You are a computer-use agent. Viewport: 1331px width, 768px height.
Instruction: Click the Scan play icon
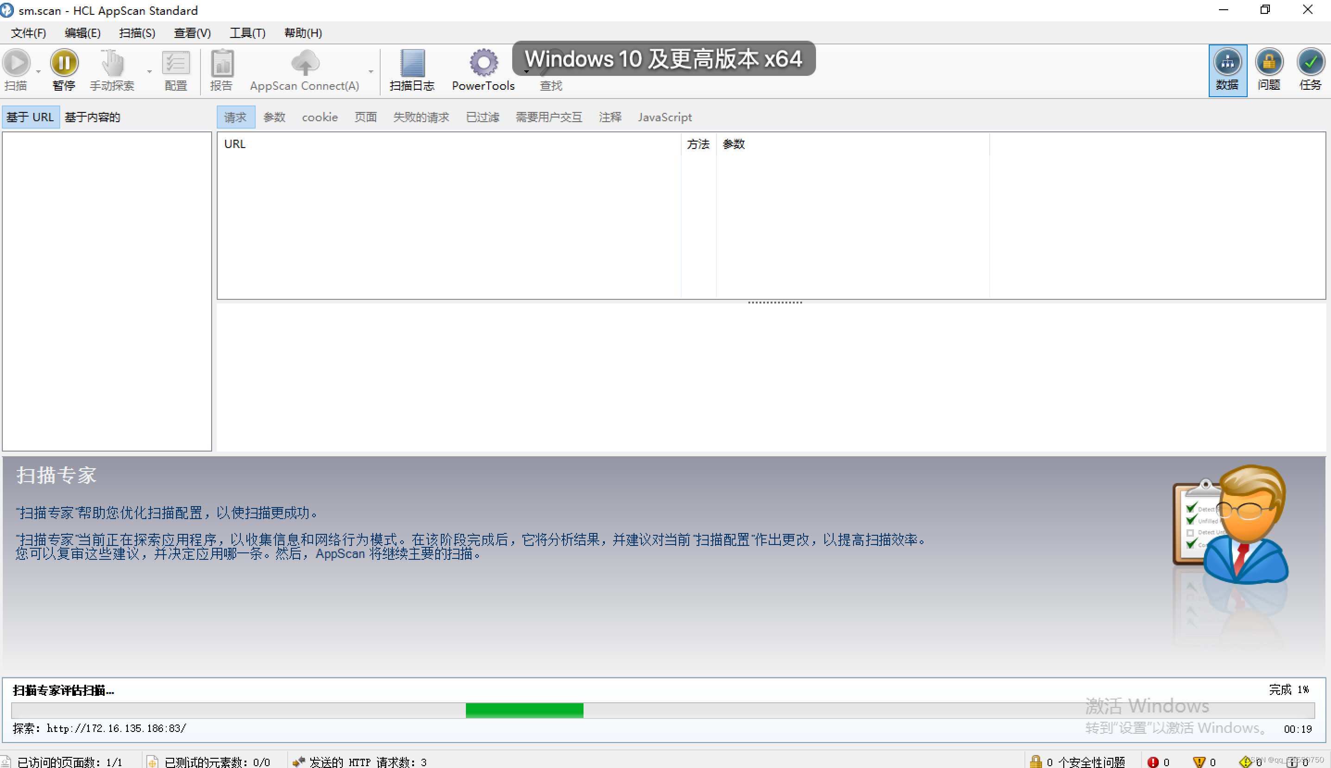coord(16,63)
